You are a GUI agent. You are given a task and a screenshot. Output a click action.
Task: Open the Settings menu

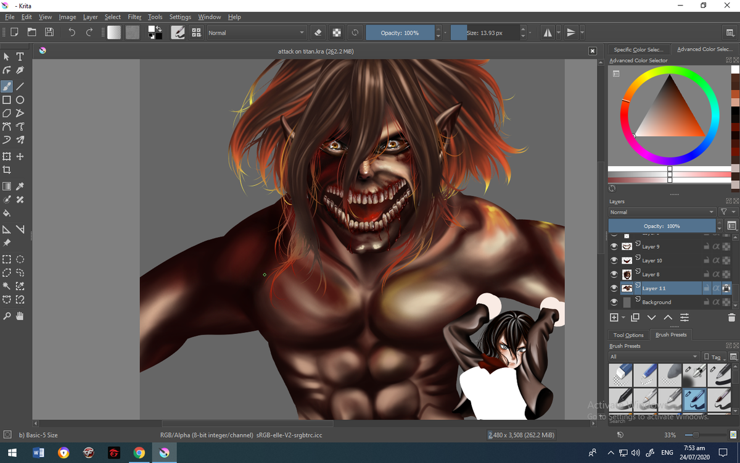[x=180, y=17]
